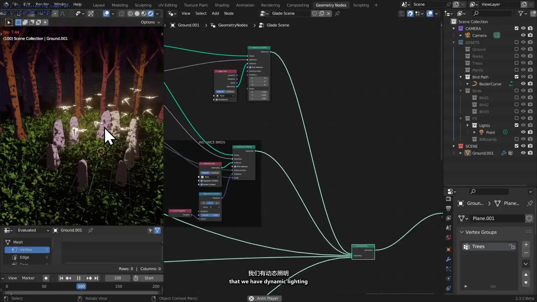Viewport: 537px width, 302px height.
Task: Toggle render camera icon for Ground.001
Action: pyautogui.click(x=530, y=153)
